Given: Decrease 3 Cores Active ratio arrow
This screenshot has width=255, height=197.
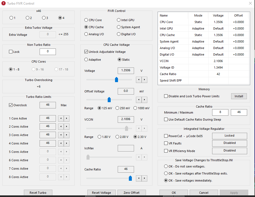Looking at the screenshot, I should pyautogui.click(x=61, y=135).
